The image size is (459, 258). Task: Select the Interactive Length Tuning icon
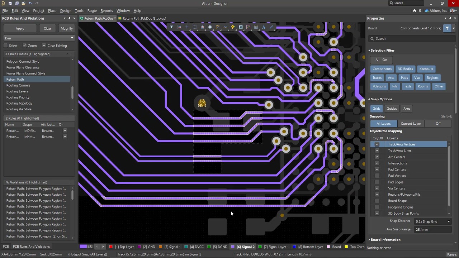[x=225, y=27]
